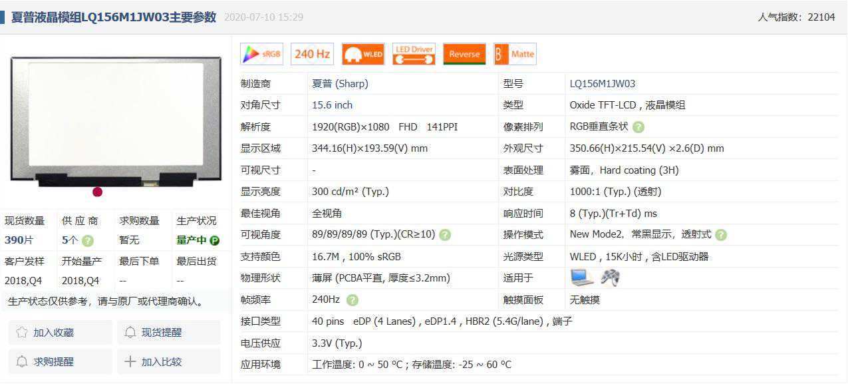
Task: Open help icon next to 240Hz frame rate
Action: (353, 300)
